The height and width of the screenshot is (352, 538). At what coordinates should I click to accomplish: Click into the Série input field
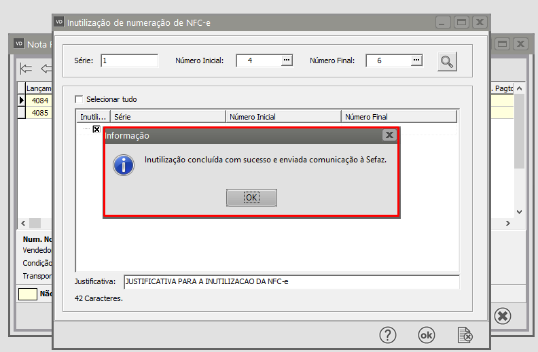click(x=129, y=60)
